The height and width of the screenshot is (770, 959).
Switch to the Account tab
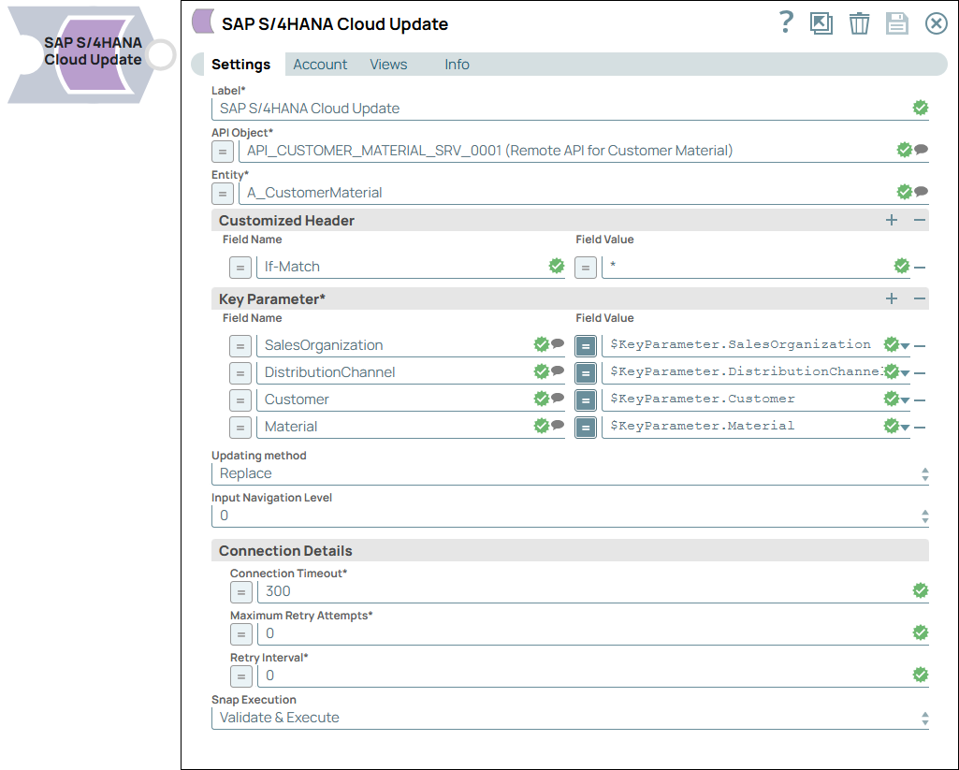320,65
